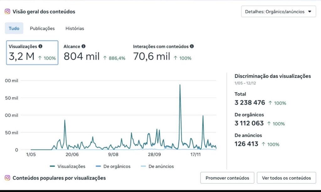321x192 pixels.
Task: Click Ver todos os conteúdos button
Action: [x=286, y=178]
